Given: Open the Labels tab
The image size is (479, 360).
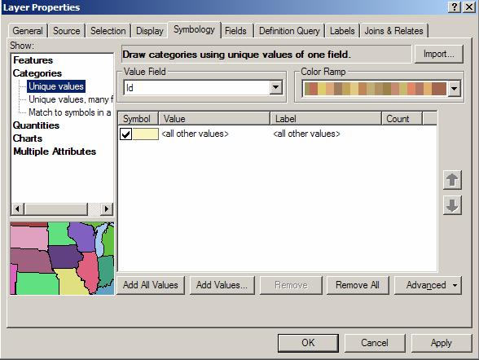Looking at the screenshot, I should (342, 31).
